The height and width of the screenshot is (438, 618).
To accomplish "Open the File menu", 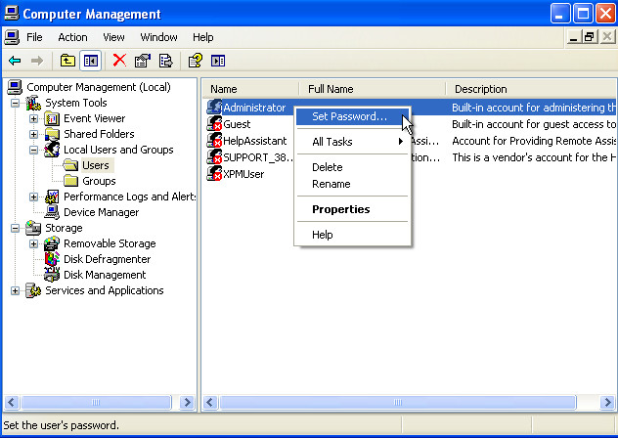I will [34, 37].
